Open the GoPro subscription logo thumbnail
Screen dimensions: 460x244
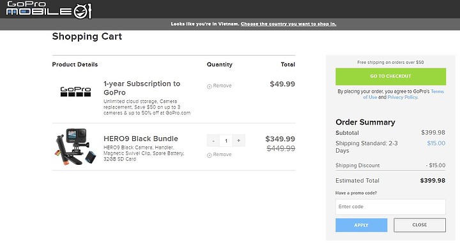pos(75,91)
